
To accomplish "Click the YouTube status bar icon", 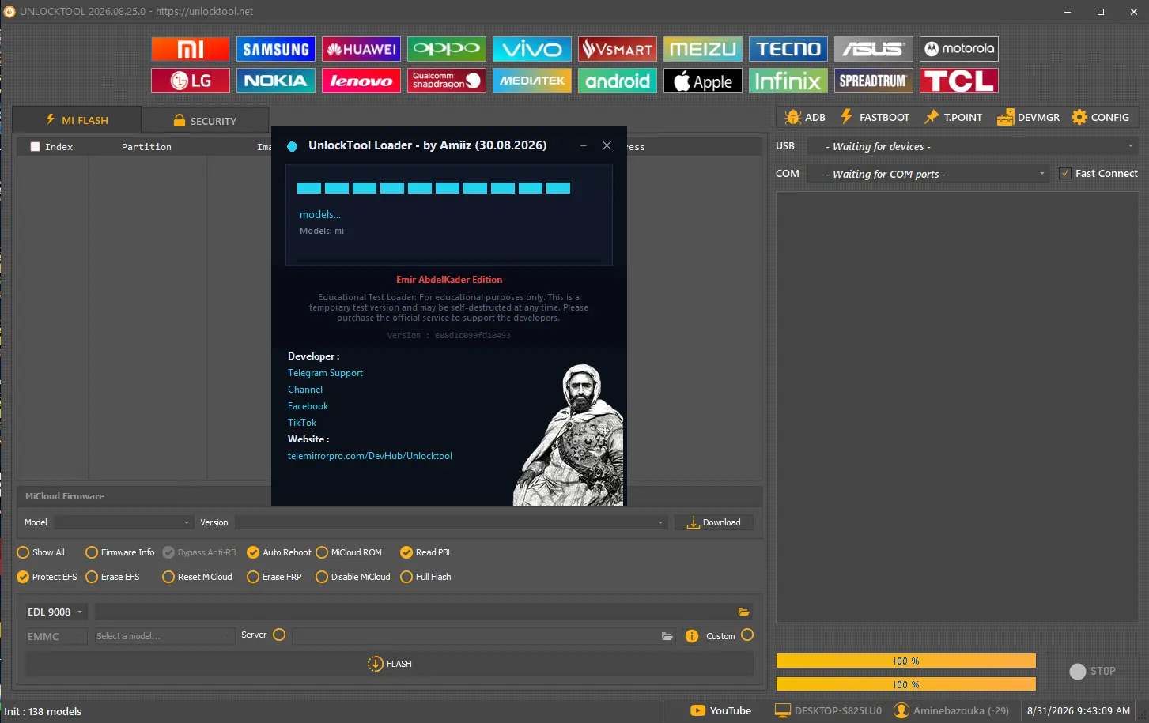I will pyautogui.click(x=720, y=710).
